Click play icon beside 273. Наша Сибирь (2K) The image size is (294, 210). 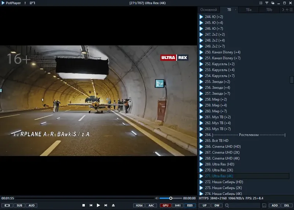pos(201,188)
